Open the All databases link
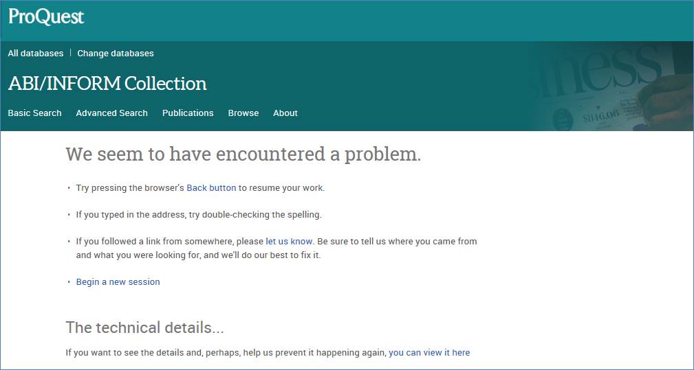Image resolution: width=694 pixels, height=370 pixels. click(36, 54)
